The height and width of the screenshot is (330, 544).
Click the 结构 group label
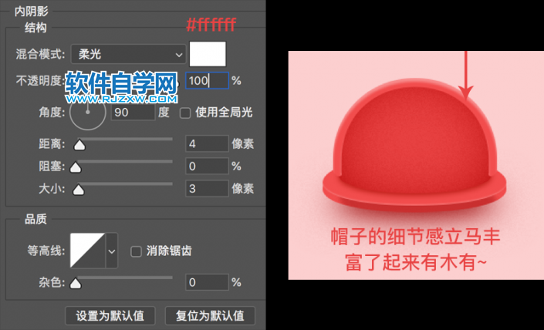point(35,28)
